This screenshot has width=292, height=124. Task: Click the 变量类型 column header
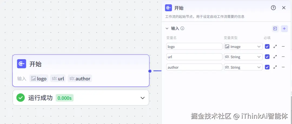pyautogui.click(x=231, y=38)
